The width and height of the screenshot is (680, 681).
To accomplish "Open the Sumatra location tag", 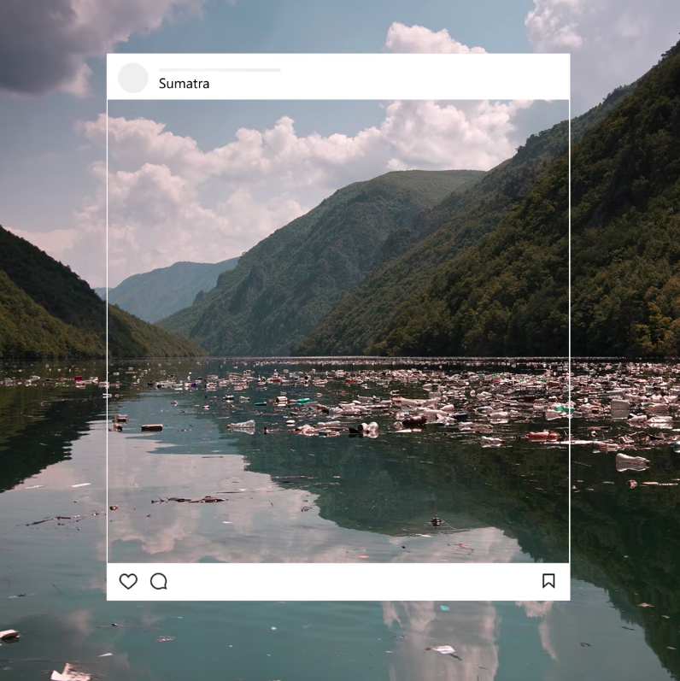I will click(184, 84).
